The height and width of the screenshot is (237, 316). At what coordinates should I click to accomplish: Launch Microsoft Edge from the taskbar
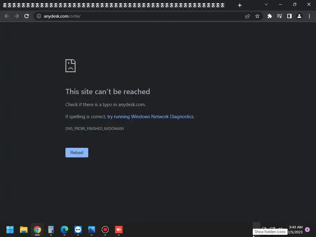(x=64, y=230)
